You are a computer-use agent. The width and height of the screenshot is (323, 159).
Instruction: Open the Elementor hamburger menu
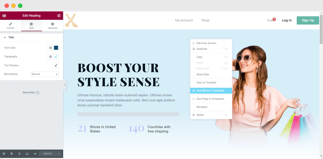(4, 15)
